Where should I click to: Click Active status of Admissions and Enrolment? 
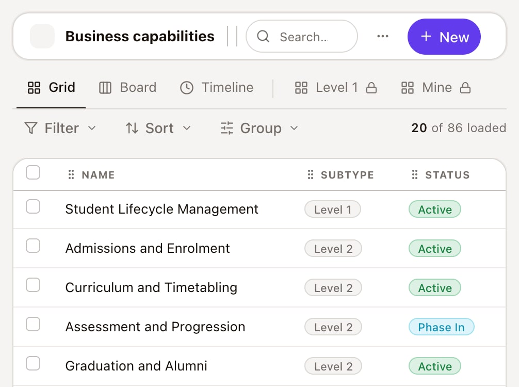(435, 248)
